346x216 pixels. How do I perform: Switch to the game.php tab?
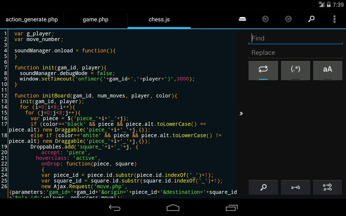(95, 19)
